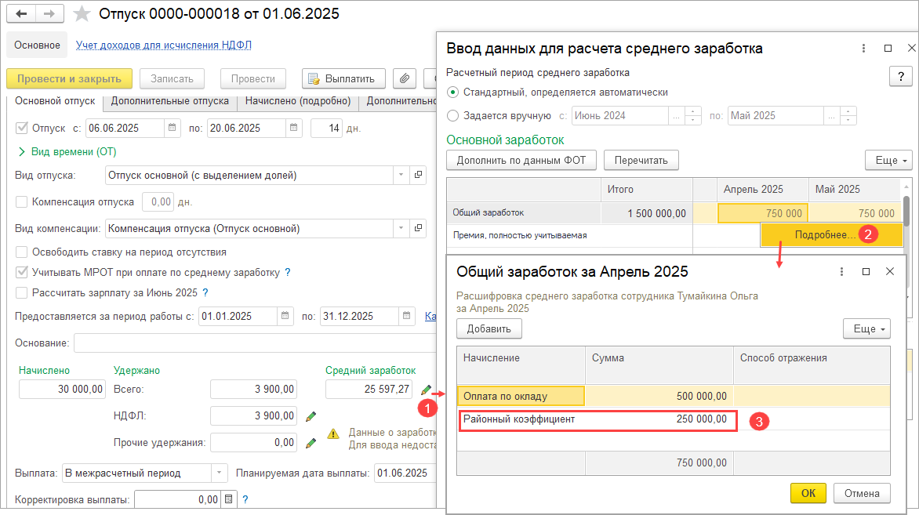Switch to Основной отпуск tab
The height and width of the screenshot is (515, 919).
click(55, 101)
